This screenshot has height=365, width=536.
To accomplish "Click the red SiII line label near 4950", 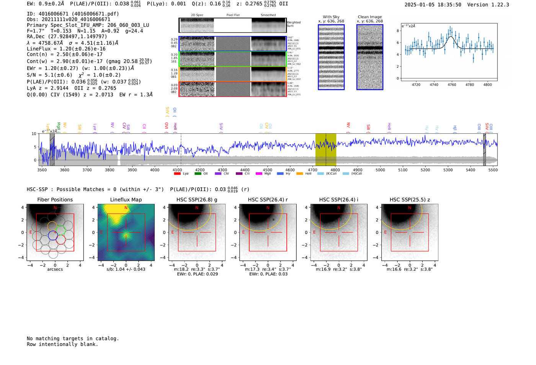I will coord(368,128).
